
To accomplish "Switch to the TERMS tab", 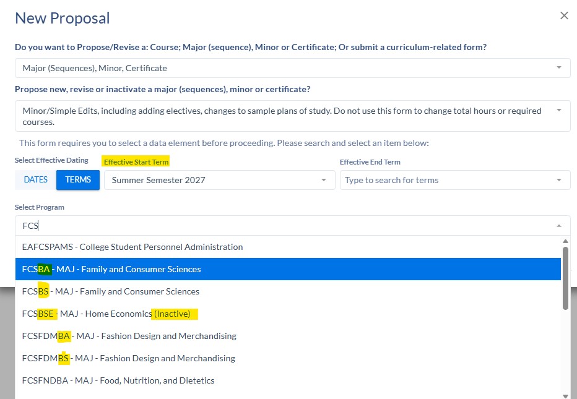I will pos(77,179).
